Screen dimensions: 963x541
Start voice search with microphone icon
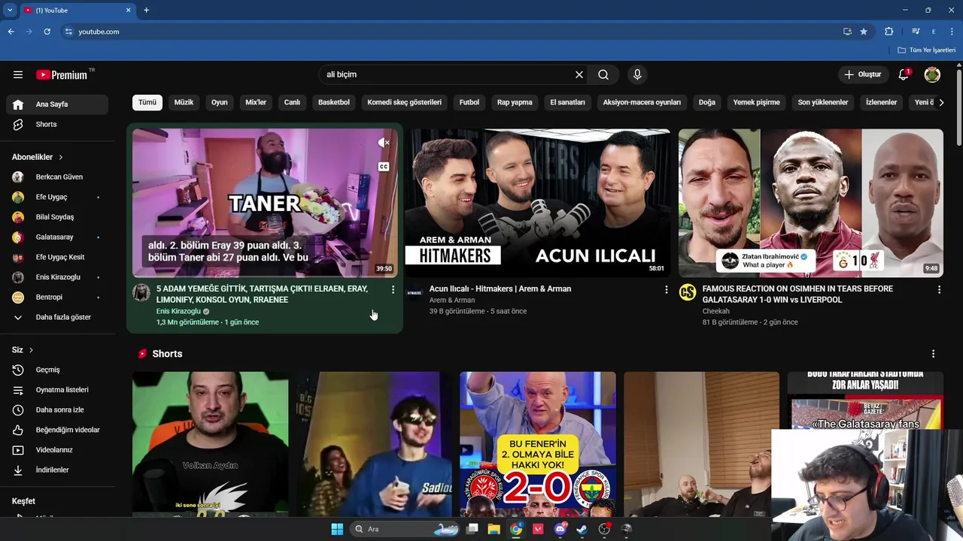pos(637,74)
